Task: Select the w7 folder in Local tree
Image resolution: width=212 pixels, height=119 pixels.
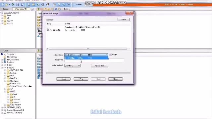Action: tap(11, 89)
